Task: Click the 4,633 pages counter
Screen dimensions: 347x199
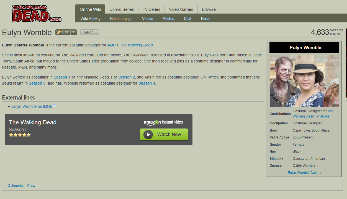Action: [327, 32]
